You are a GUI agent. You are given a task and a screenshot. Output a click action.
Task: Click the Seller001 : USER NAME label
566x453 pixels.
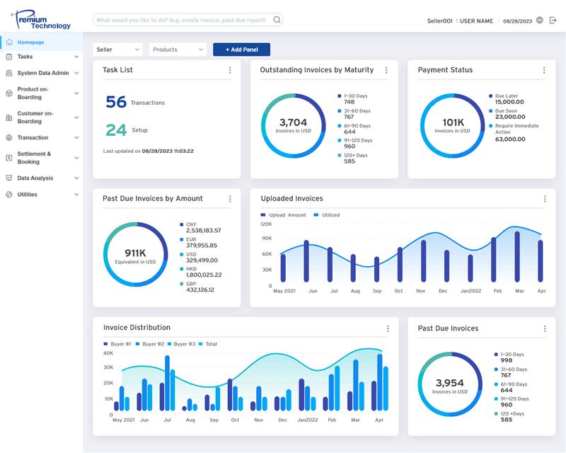[x=461, y=21]
